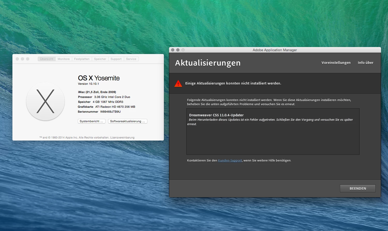
Task: Click the OS X Yosemite logo
Action: click(45, 101)
